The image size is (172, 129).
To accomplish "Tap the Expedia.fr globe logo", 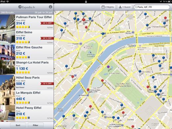I will (x=20, y=7).
